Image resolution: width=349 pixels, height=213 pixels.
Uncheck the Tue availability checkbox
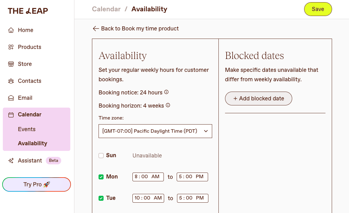tap(101, 198)
